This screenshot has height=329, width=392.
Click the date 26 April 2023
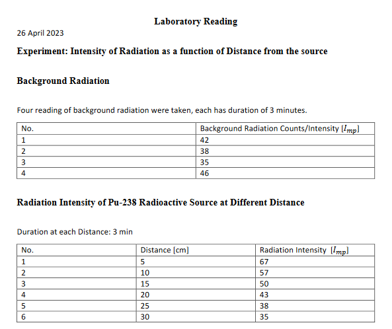tap(40, 33)
